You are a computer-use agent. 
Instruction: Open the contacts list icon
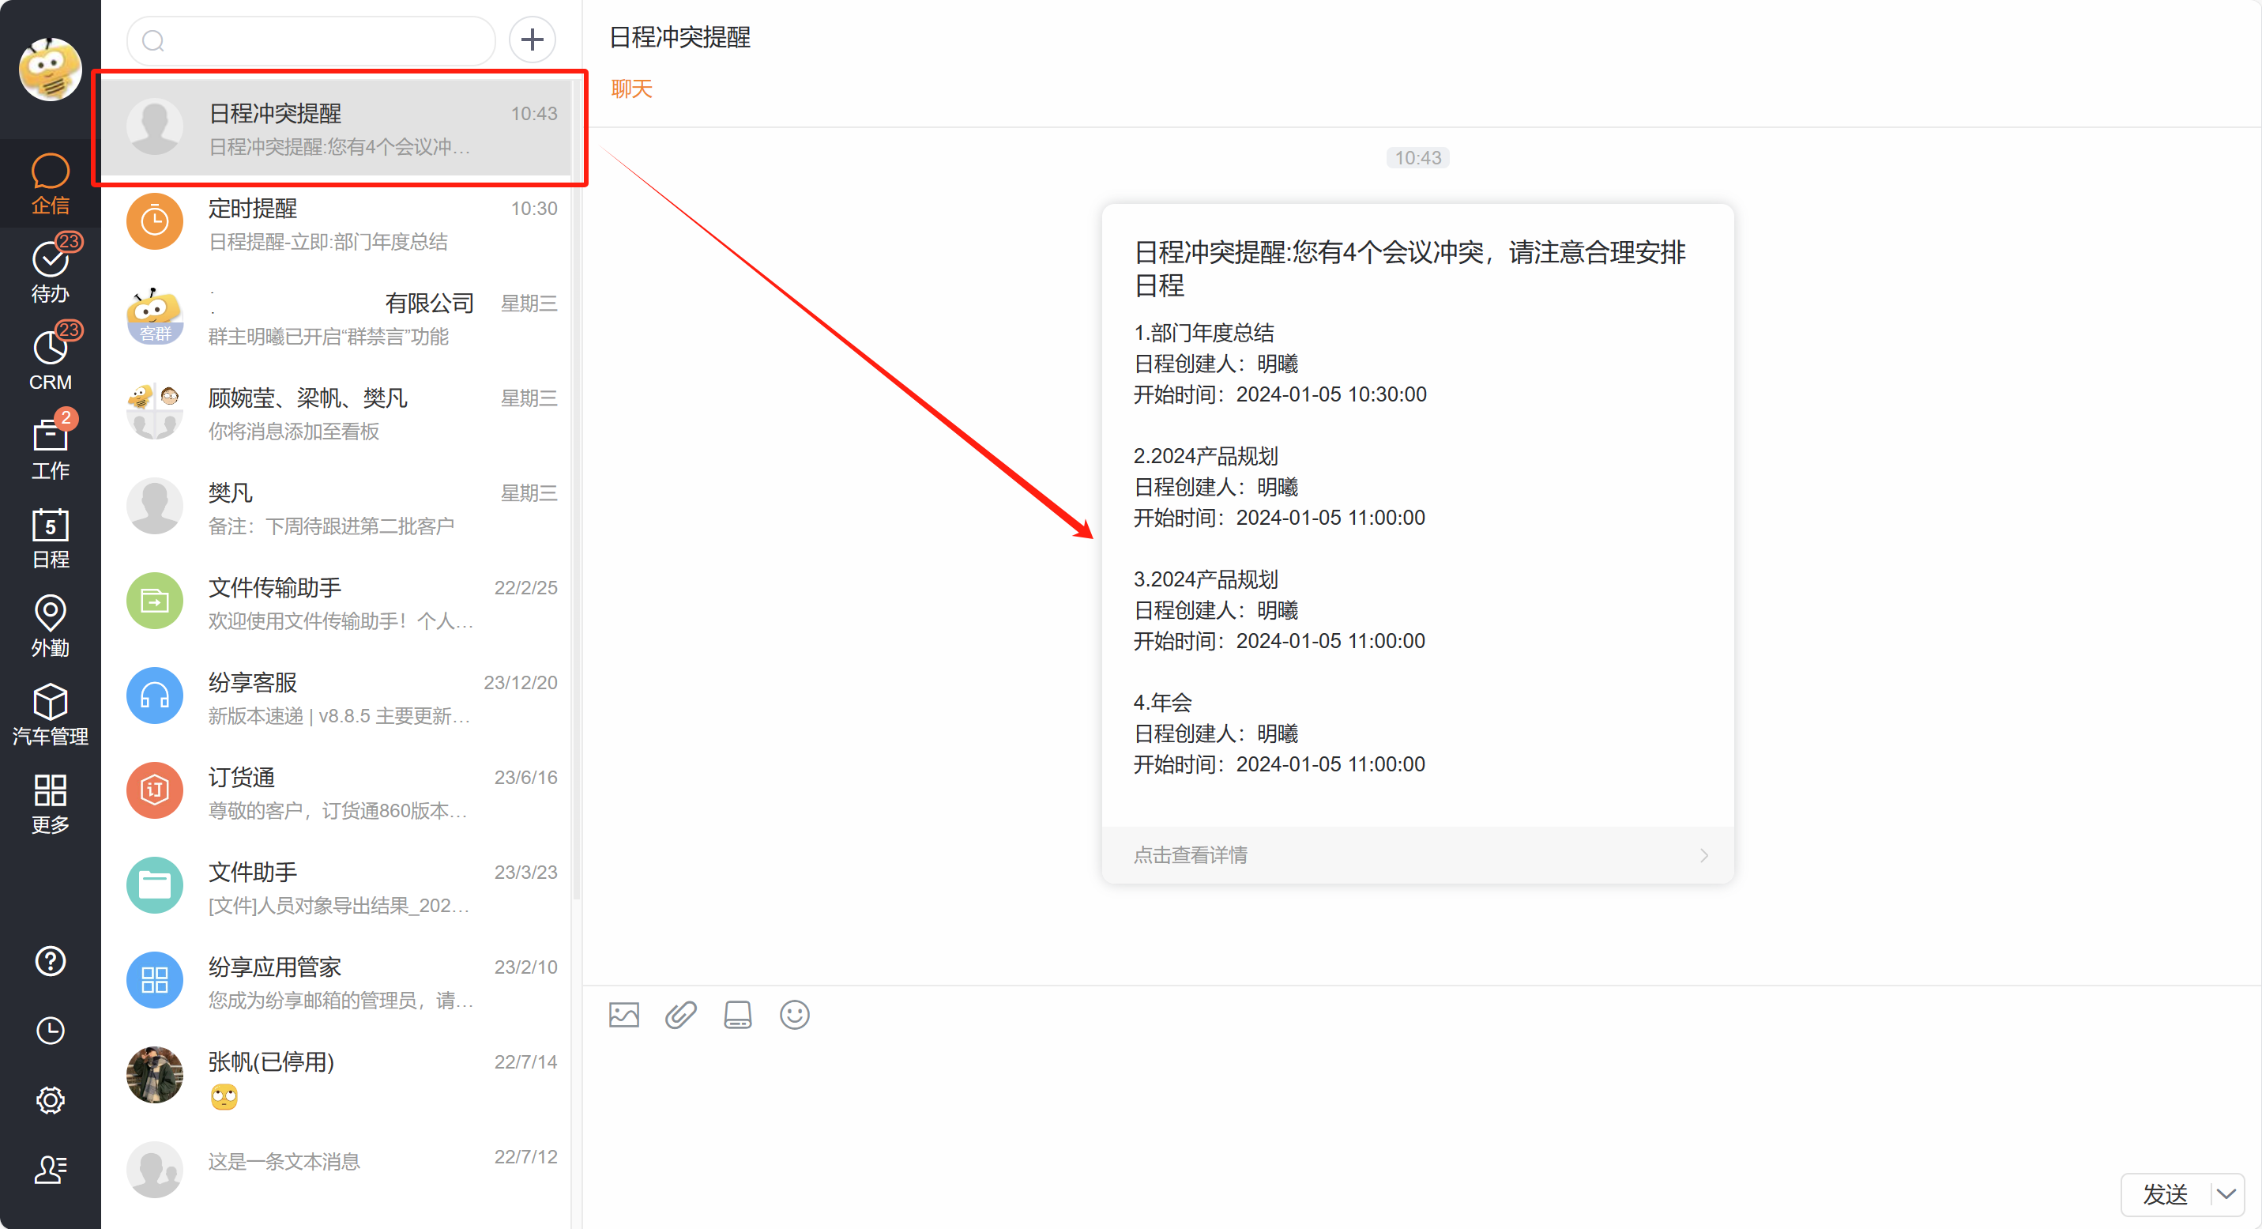(x=50, y=1169)
